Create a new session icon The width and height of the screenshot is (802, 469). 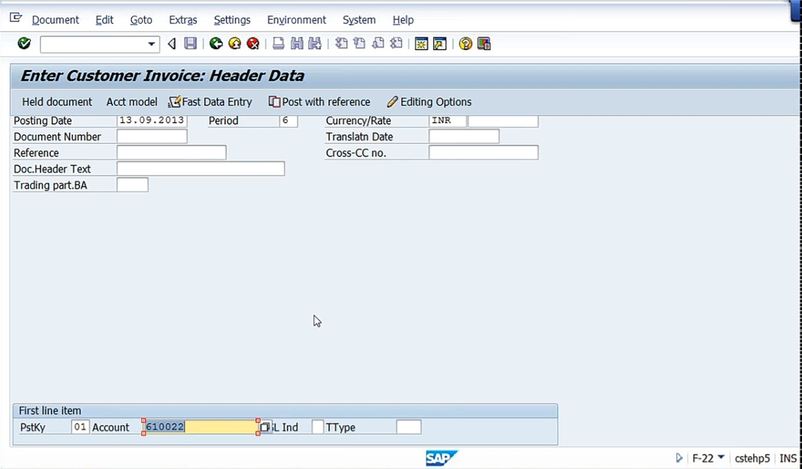click(x=421, y=44)
